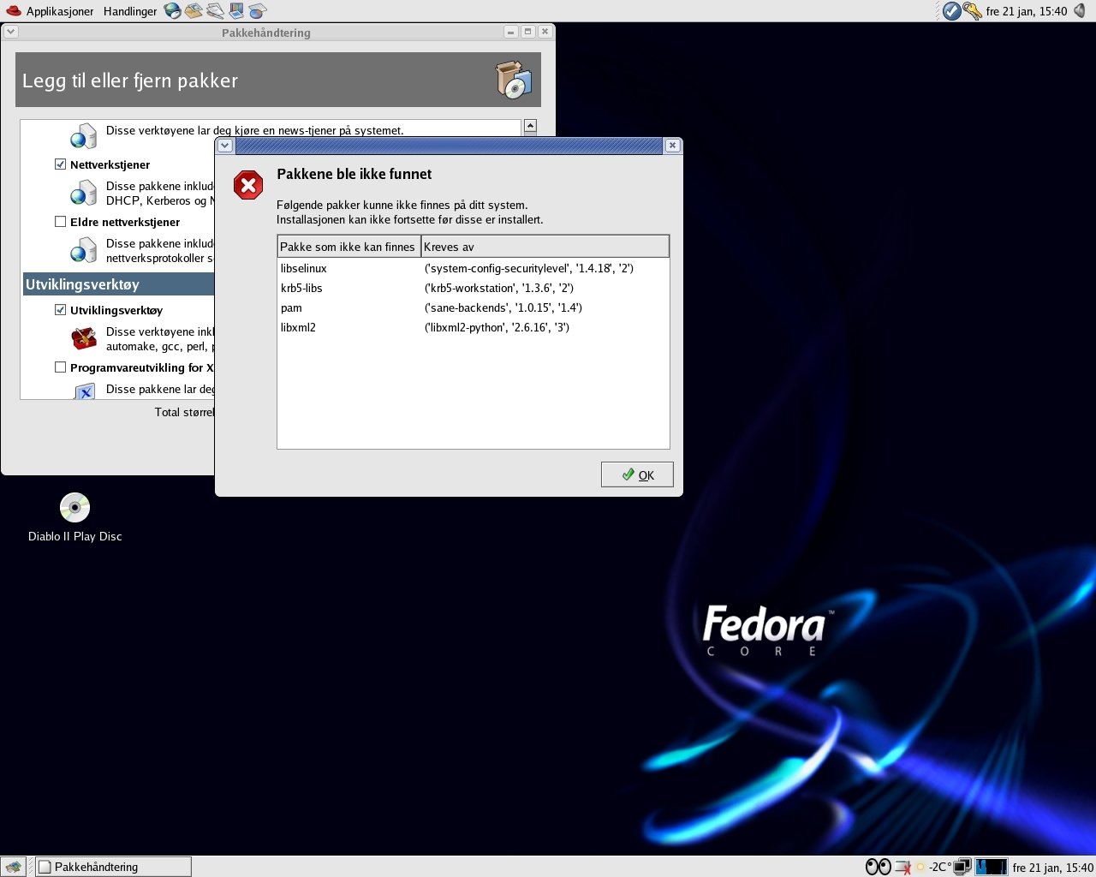Click the blue checkmark update notifier icon
This screenshot has width=1096, height=877.
click(951, 11)
